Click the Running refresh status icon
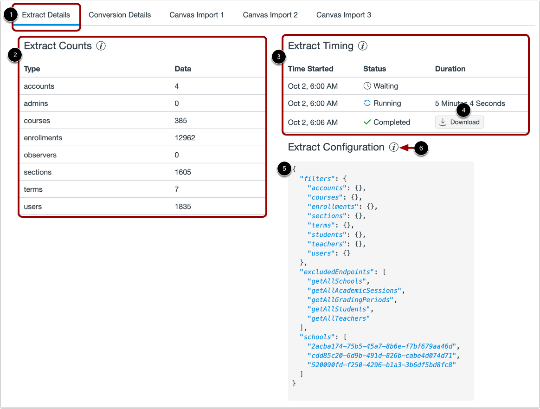Screen dimensions: 540x409 tap(367, 103)
